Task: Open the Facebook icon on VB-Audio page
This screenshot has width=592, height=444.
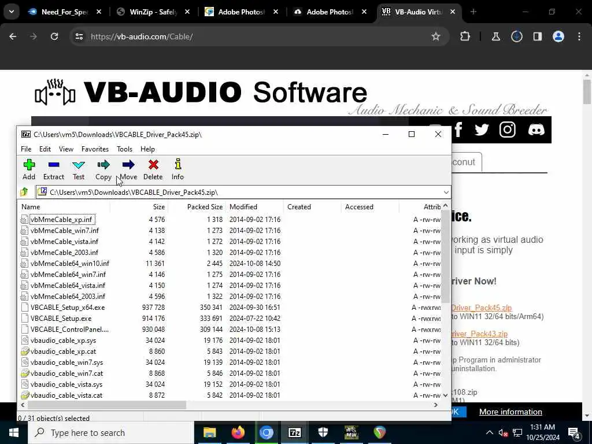Action: [x=458, y=130]
